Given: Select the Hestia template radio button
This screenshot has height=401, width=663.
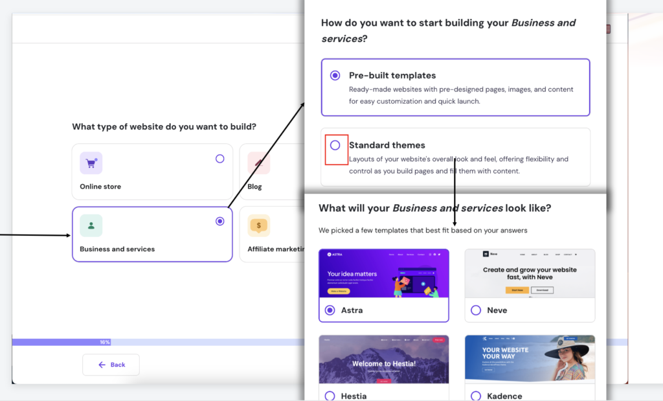Looking at the screenshot, I should (330, 395).
